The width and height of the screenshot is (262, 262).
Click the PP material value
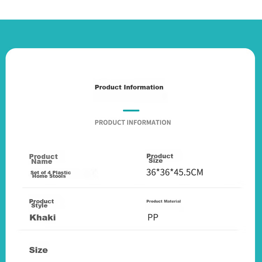click(x=153, y=217)
